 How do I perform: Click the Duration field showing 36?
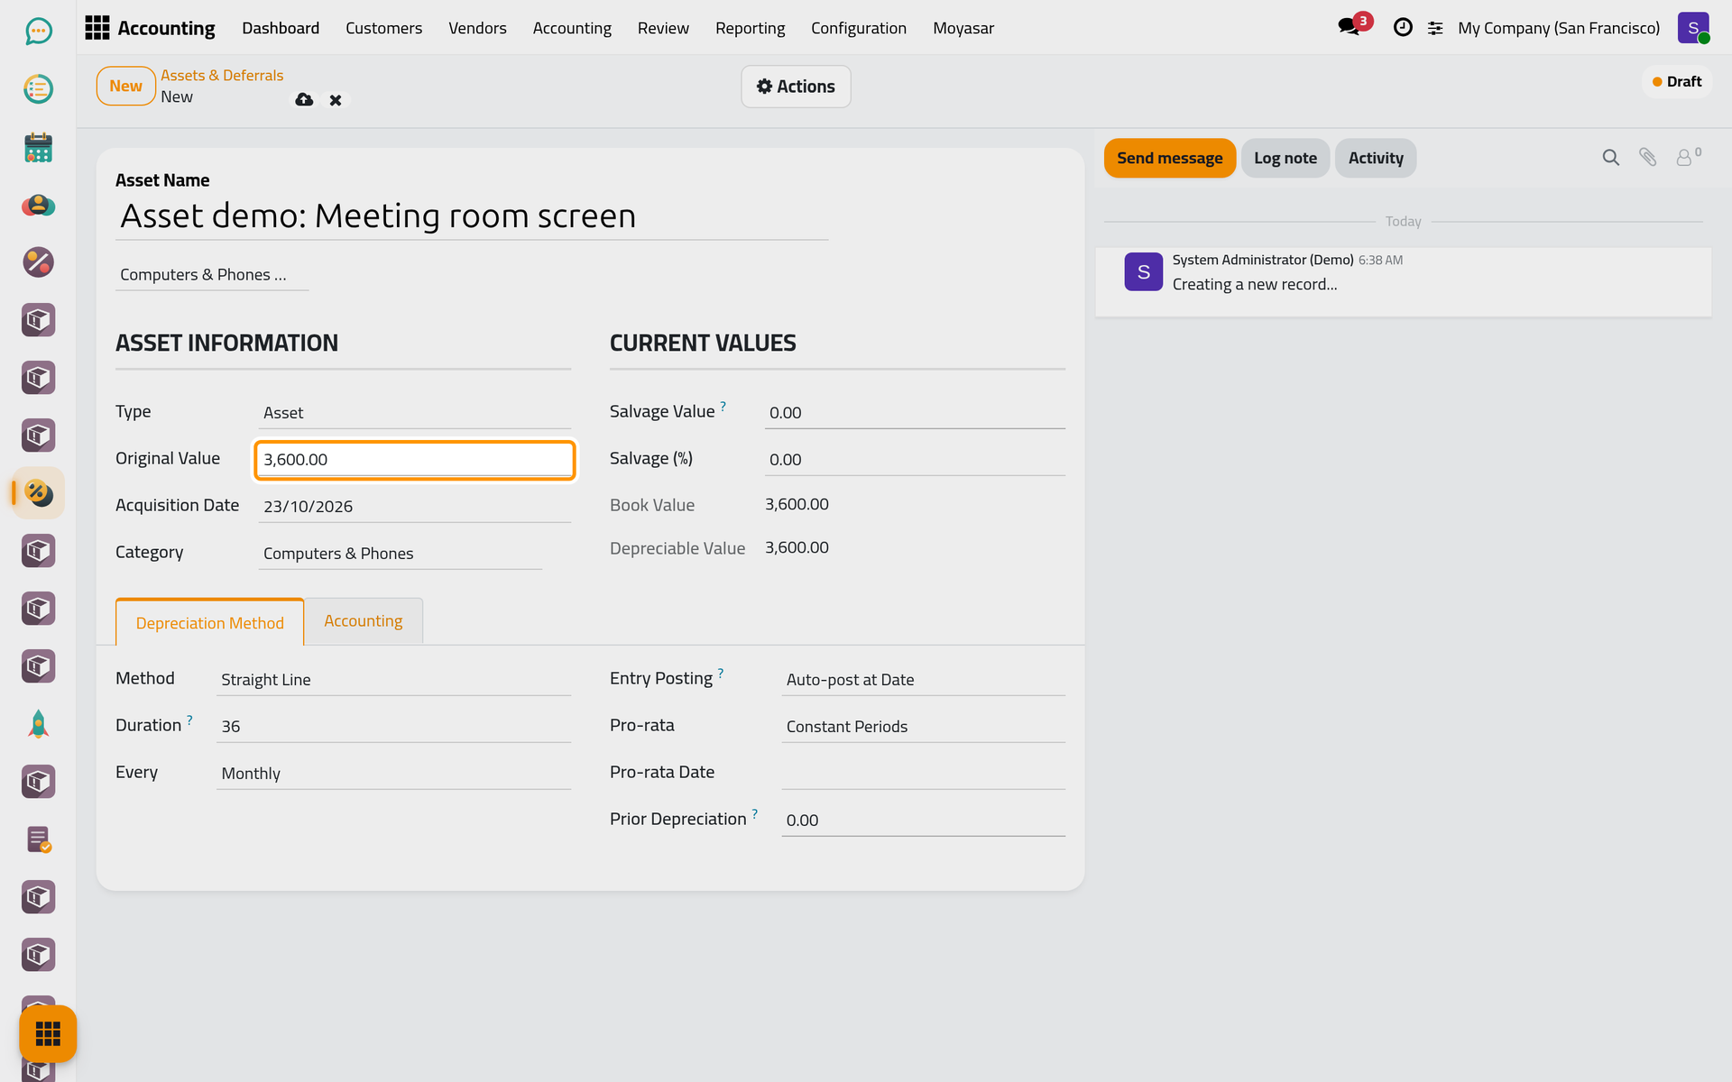tap(393, 727)
